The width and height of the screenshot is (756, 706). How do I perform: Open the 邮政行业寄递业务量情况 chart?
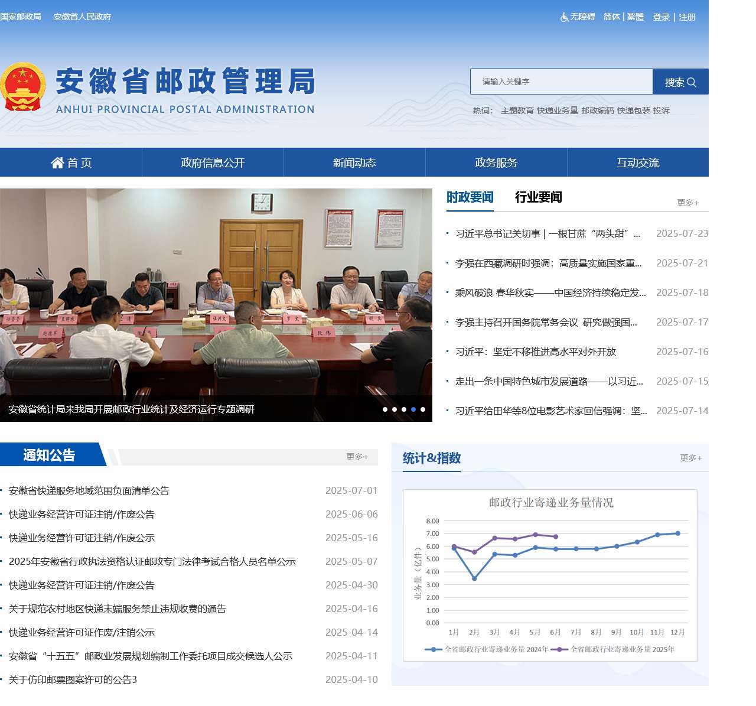coord(550,575)
